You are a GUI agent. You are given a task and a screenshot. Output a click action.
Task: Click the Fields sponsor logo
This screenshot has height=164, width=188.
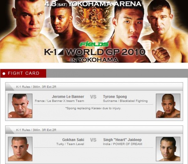(x=94, y=44)
